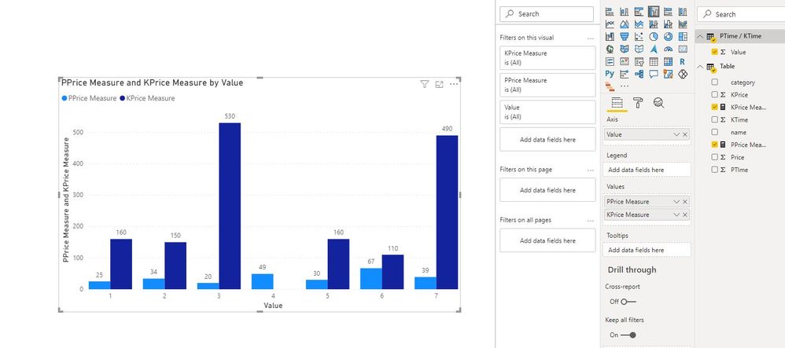The width and height of the screenshot is (785, 348).
Task: Select the R script visual
Action: tap(683, 61)
